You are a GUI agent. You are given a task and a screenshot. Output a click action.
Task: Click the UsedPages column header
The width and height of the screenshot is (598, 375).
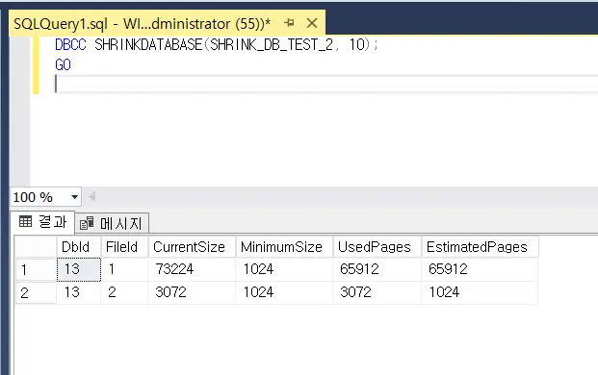point(377,247)
